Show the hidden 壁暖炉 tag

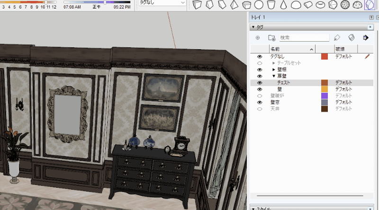260,96
